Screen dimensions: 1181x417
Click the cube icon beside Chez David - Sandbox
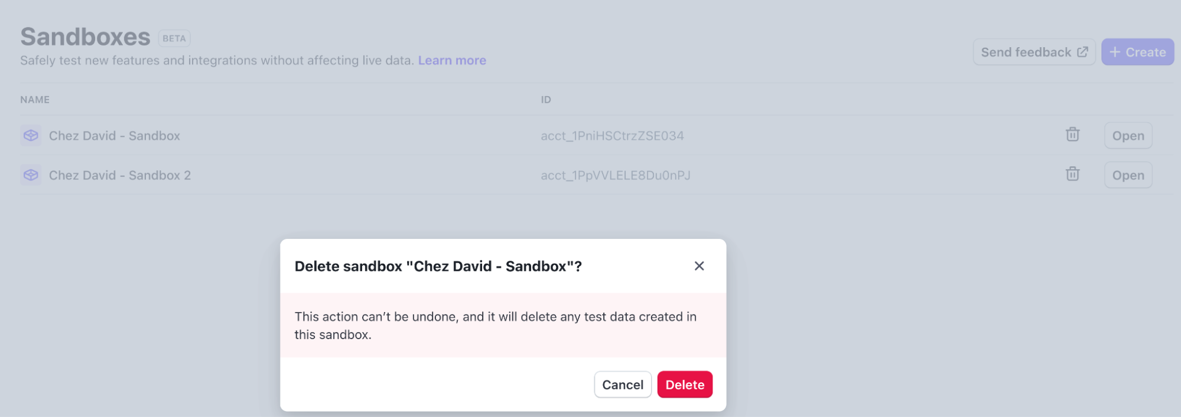[31, 136]
